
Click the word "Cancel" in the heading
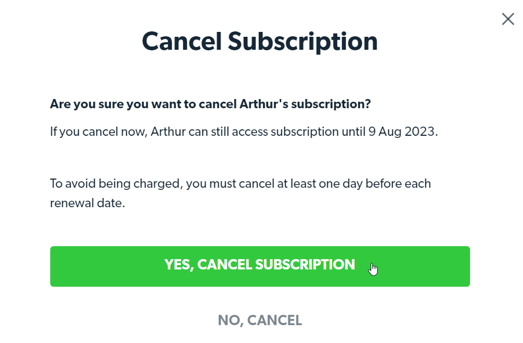tap(180, 42)
